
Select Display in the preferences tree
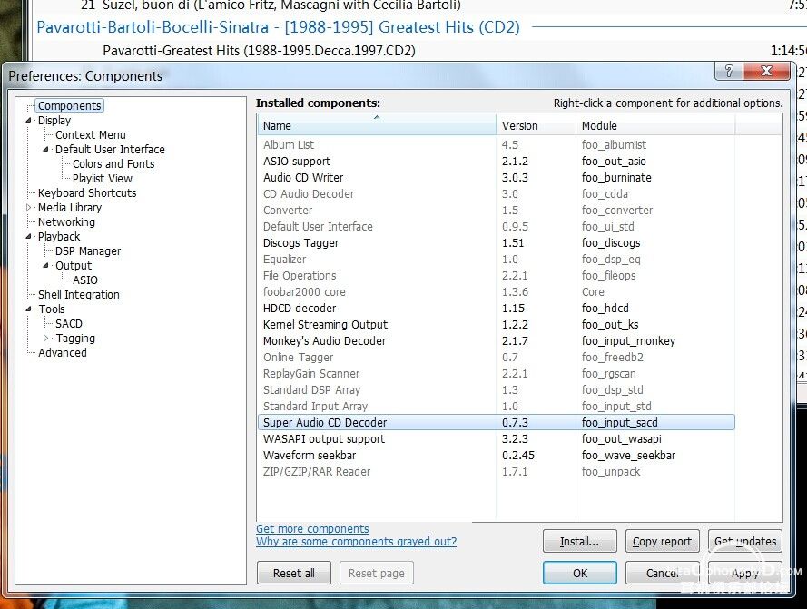pos(54,121)
